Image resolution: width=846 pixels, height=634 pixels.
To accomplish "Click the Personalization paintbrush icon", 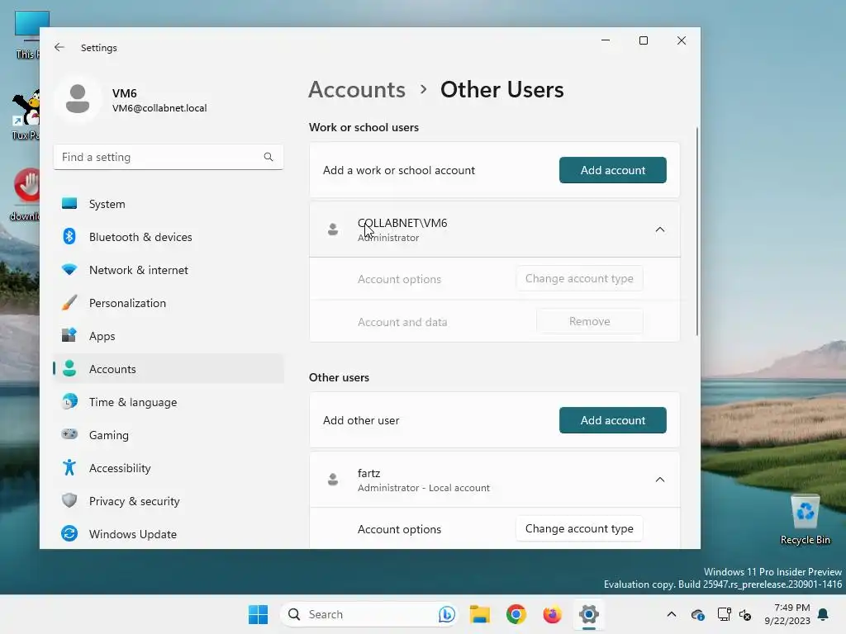I will pyautogui.click(x=69, y=302).
